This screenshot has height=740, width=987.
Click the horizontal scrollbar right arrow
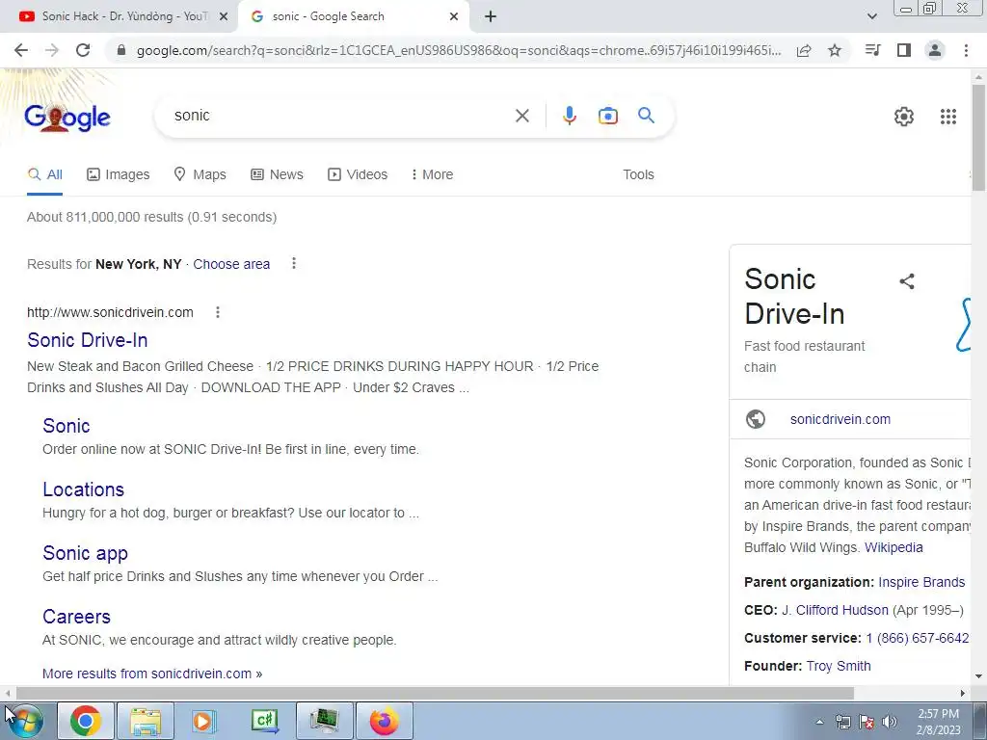pos(963,694)
